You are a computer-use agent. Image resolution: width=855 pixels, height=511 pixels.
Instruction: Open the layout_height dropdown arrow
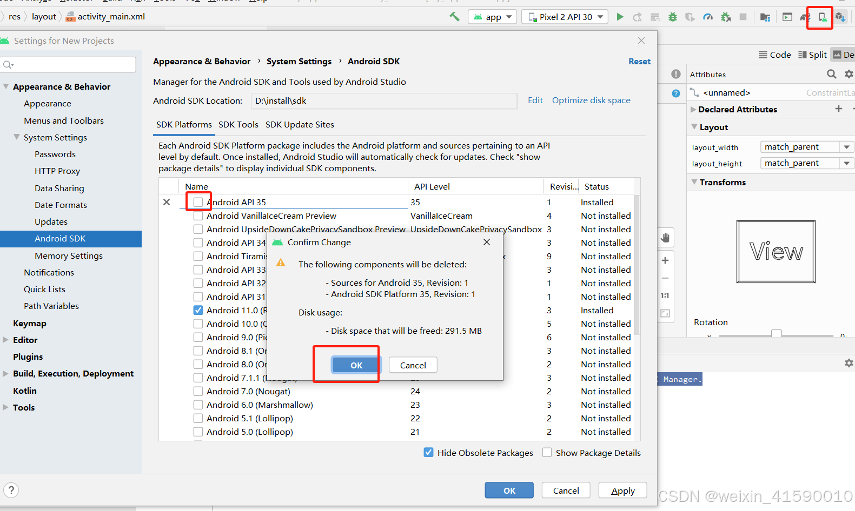[847, 163]
